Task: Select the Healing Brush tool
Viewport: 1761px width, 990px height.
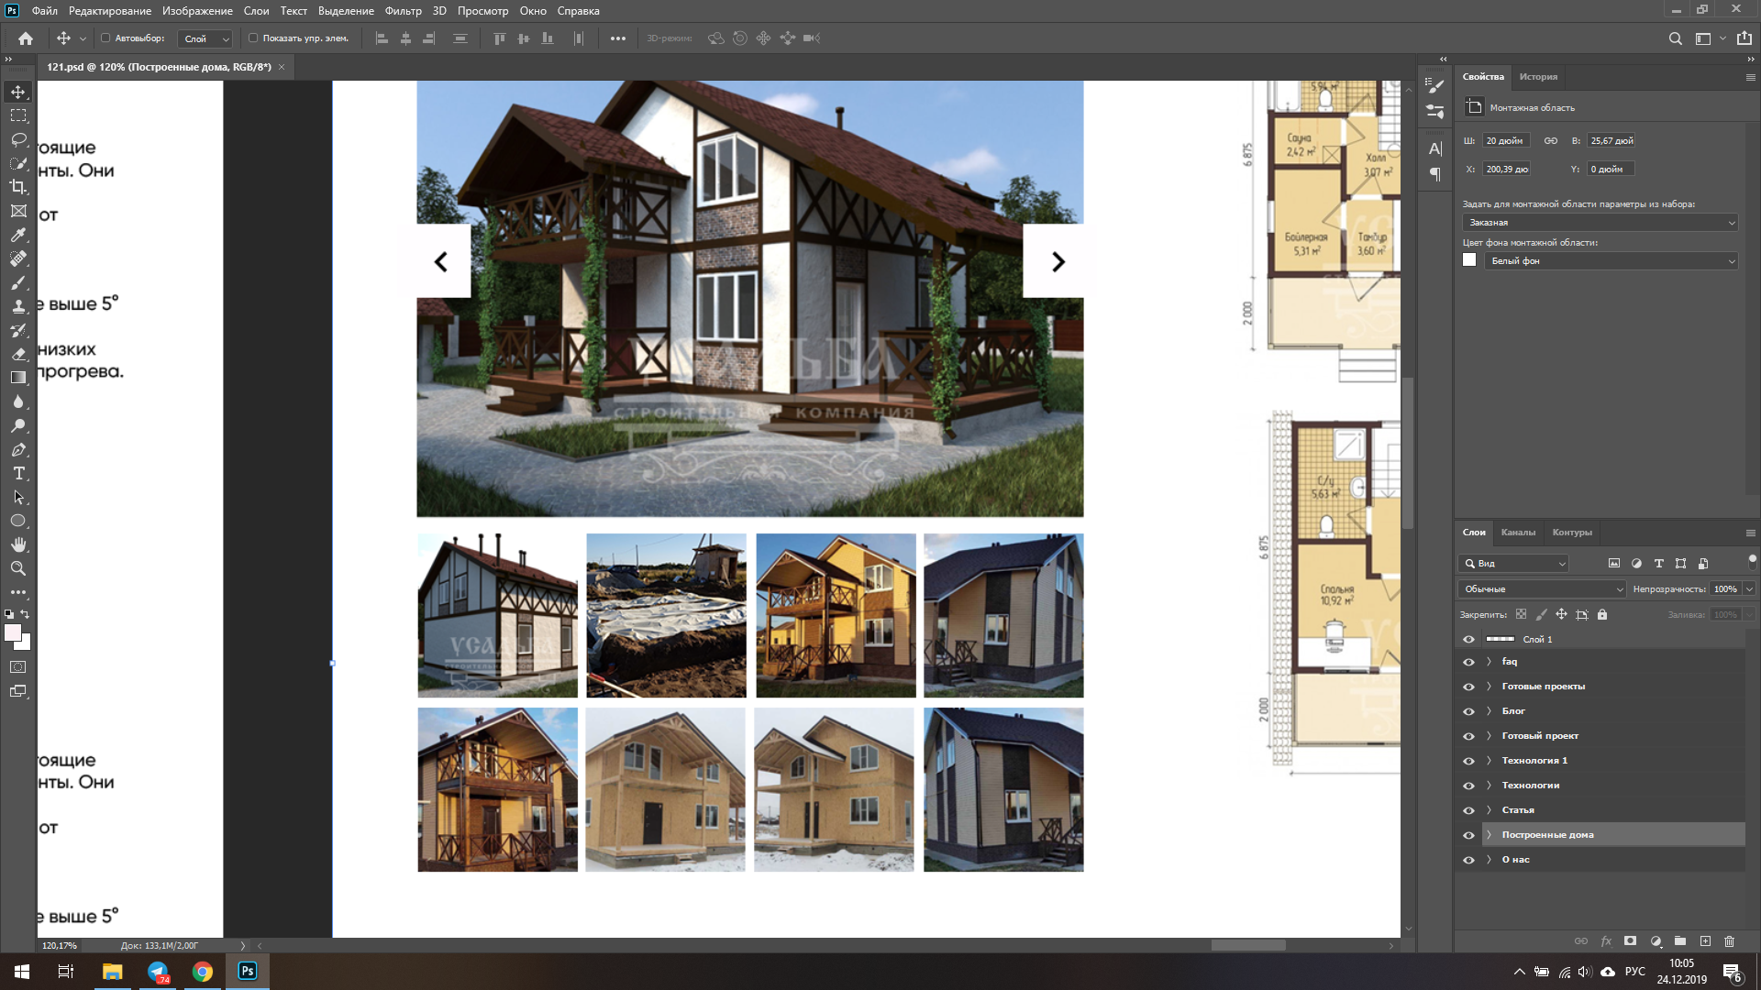Action: pos(18,258)
